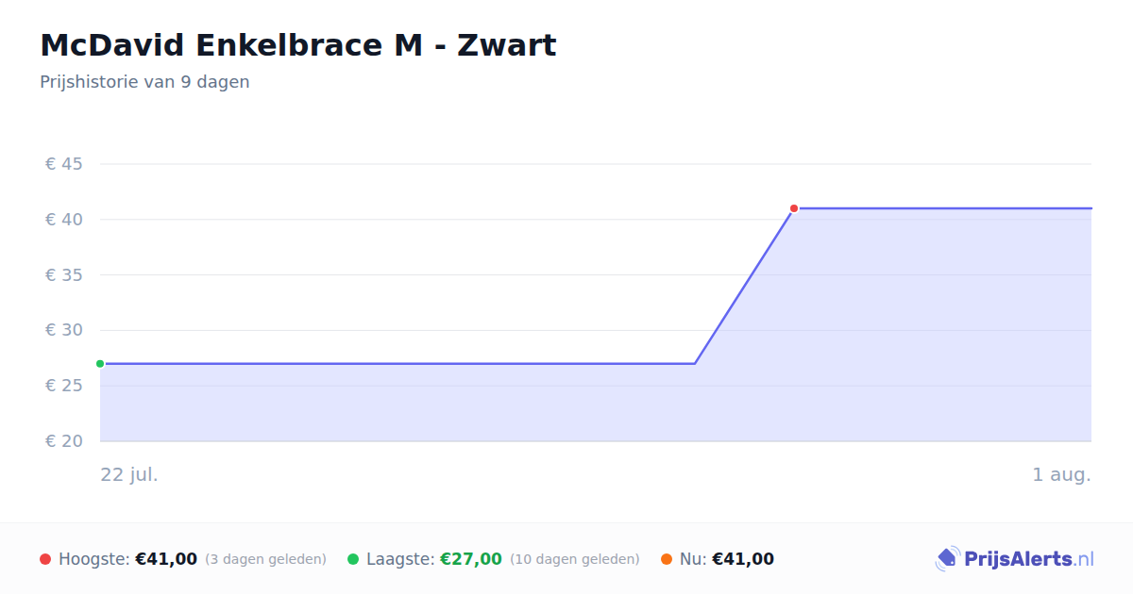This screenshot has width=1133, height=594.
Task: Click the 'Prijshistorie van 9 dagen' subtitle
Action: [144, 82]
